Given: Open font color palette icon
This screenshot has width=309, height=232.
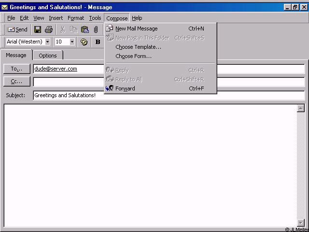Looking at the screenshot, I should 84,42.
